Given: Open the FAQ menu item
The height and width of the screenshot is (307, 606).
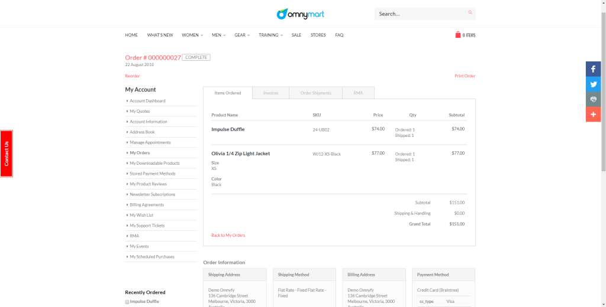Looking at the screenshot, I should pyautogui.click(x=339, y=35).
